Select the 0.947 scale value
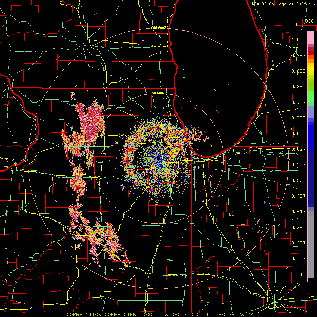The height and width of the screenshot is (317, 317). pyautogui.click(x=298, y=55)
